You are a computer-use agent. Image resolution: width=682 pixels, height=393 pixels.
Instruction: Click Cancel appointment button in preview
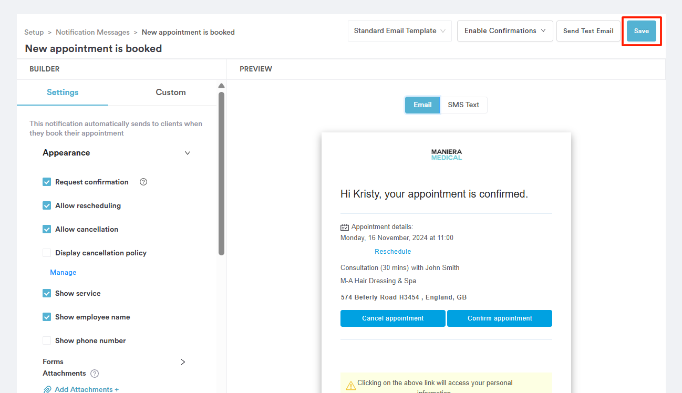[x=393, y=318]
